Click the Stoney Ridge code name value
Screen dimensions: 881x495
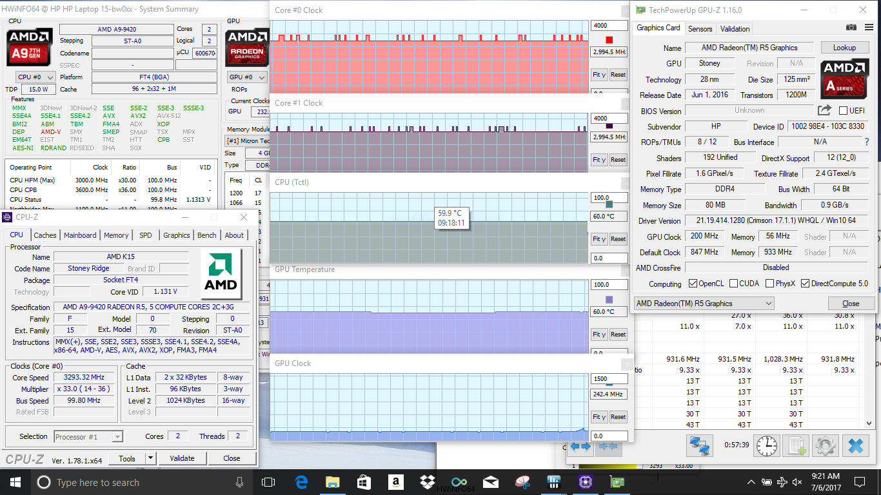88,269
